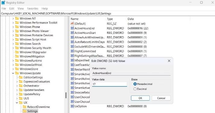Expand the Windows Security Health node
This screenshot has height=113, width=215.
tap(13, 48)
